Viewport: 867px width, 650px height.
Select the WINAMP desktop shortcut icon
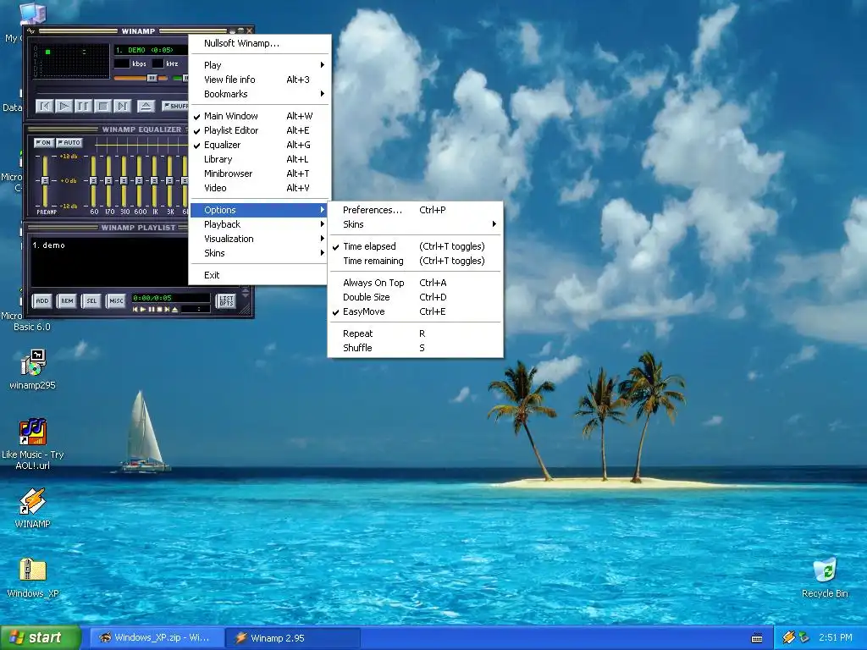pyautogui.click(x=33, y=508)
